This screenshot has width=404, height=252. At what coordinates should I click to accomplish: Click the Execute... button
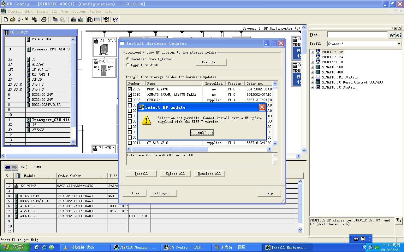click(x=211, y=62)
